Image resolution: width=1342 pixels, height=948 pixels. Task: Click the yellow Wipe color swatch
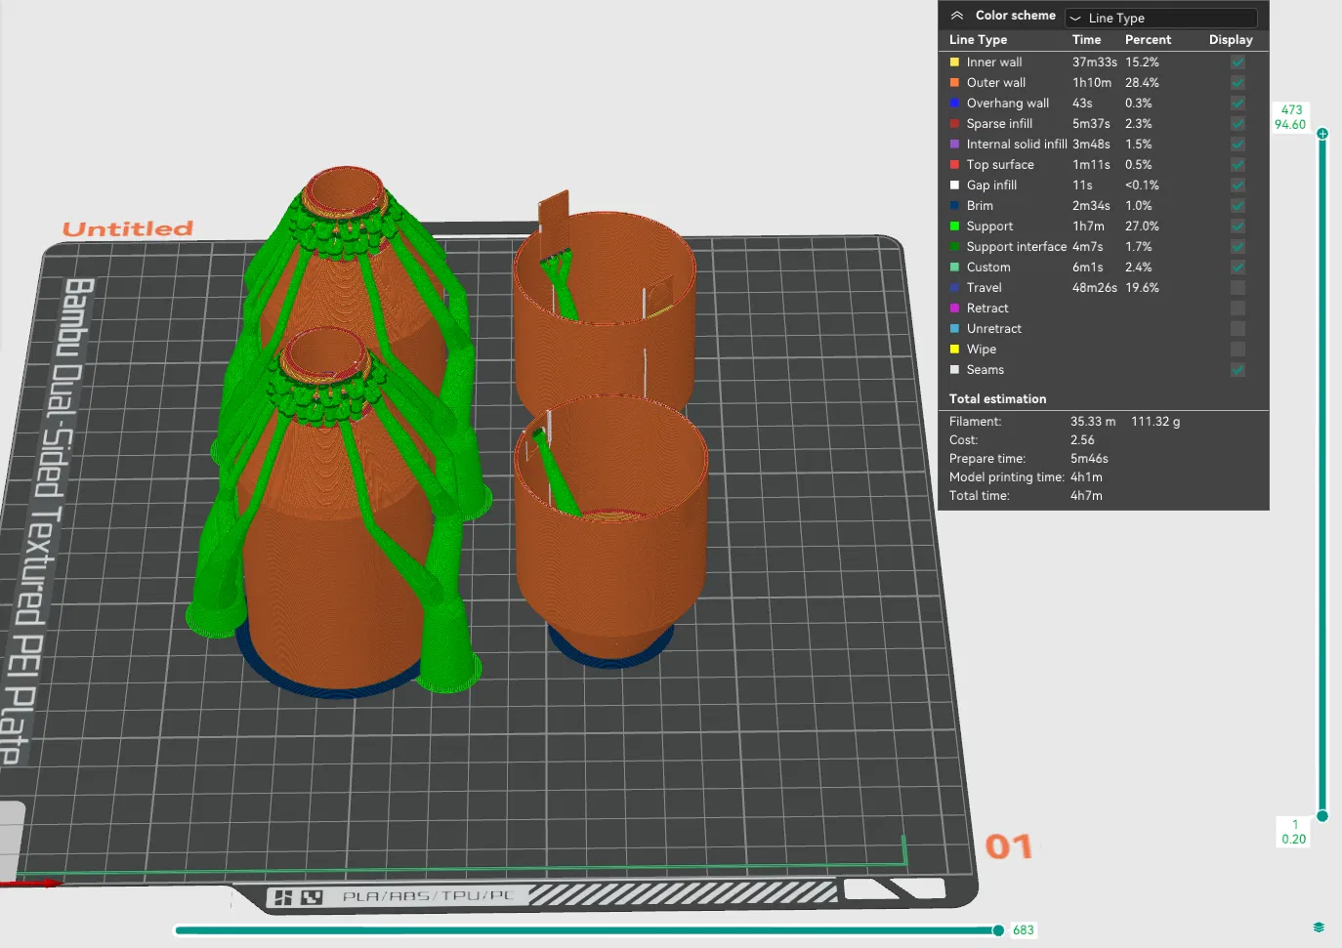(x=954, y=350)
